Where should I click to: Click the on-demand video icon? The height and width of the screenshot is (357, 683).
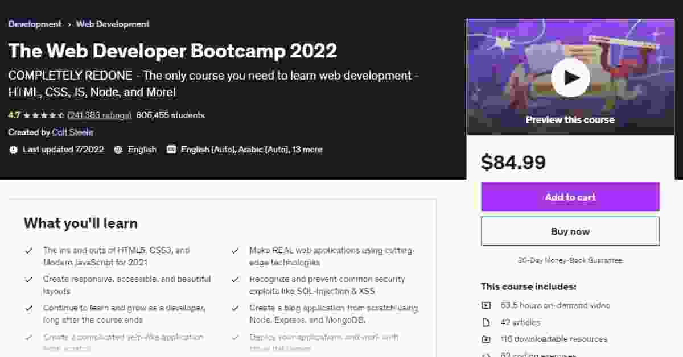pos(486,305)
